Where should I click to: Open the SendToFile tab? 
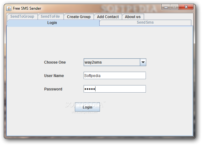pyautogui.click(x=50, y=17)
